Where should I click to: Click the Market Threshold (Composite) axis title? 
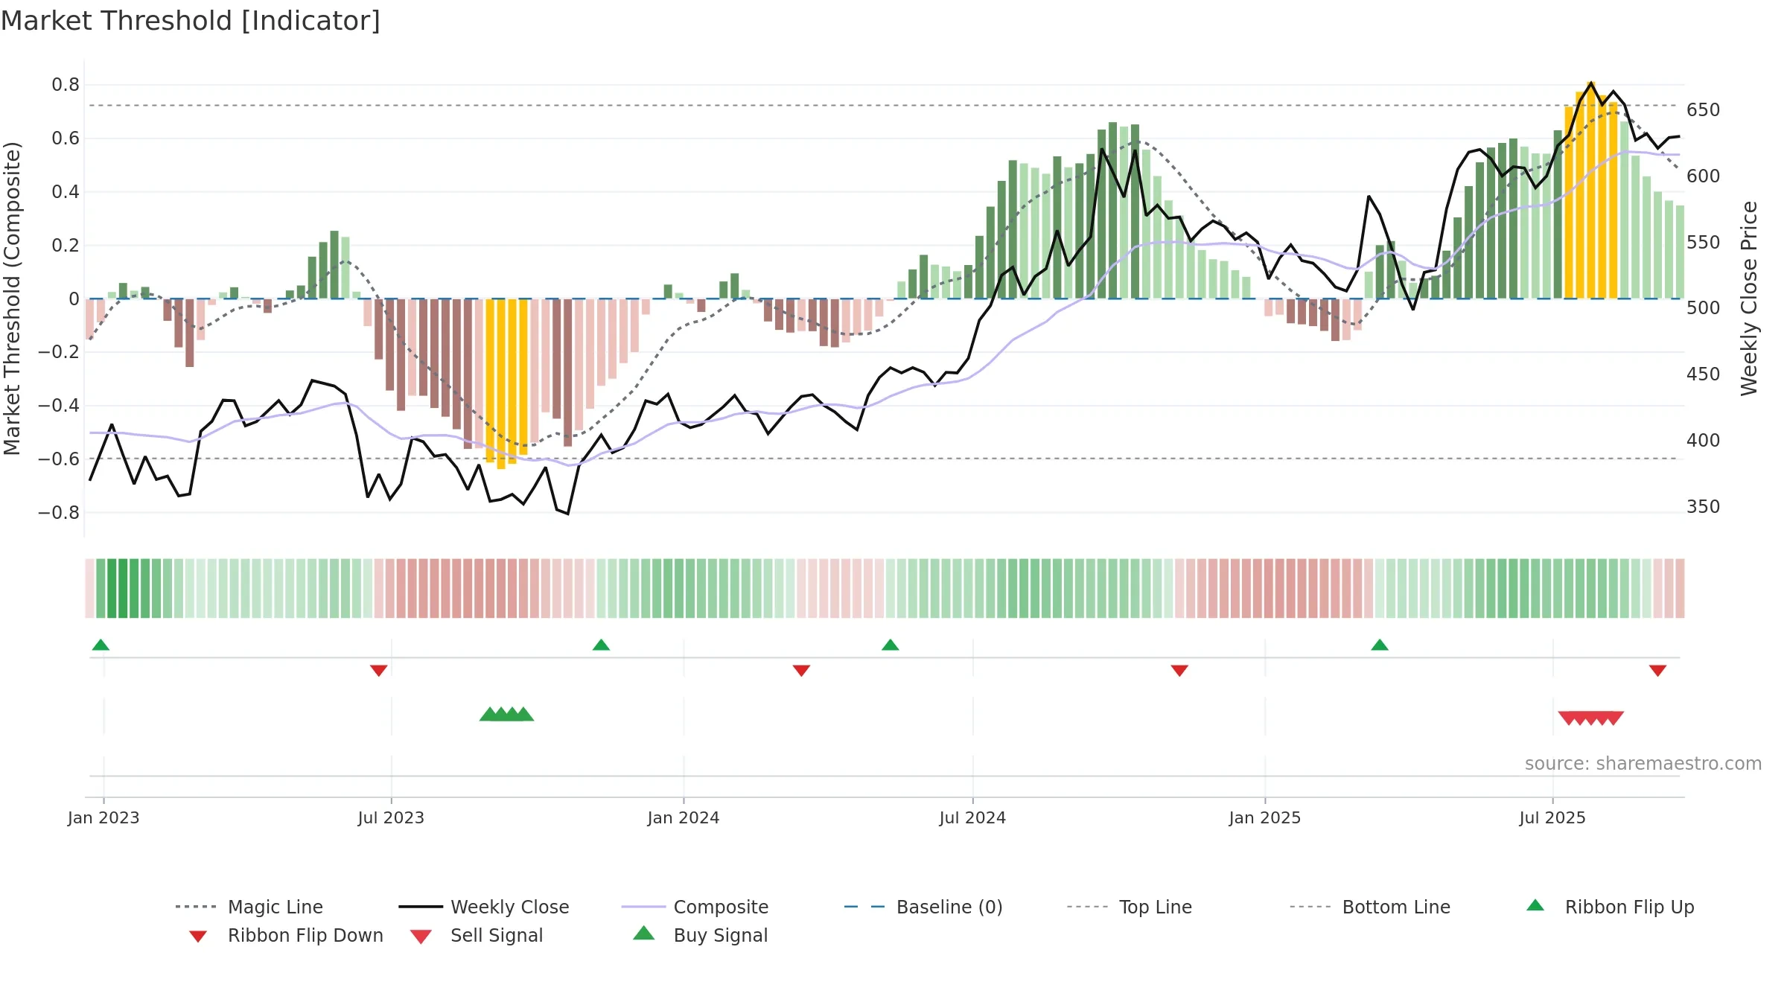12,298
